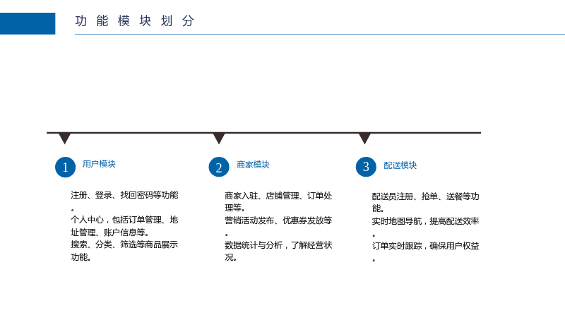Select the triangle marker above 配送模块
This screenshot has height=318, width=565.
[x=364, y=139]
